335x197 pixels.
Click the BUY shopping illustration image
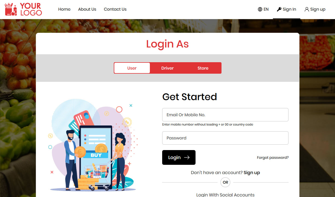tap(93, 145)
